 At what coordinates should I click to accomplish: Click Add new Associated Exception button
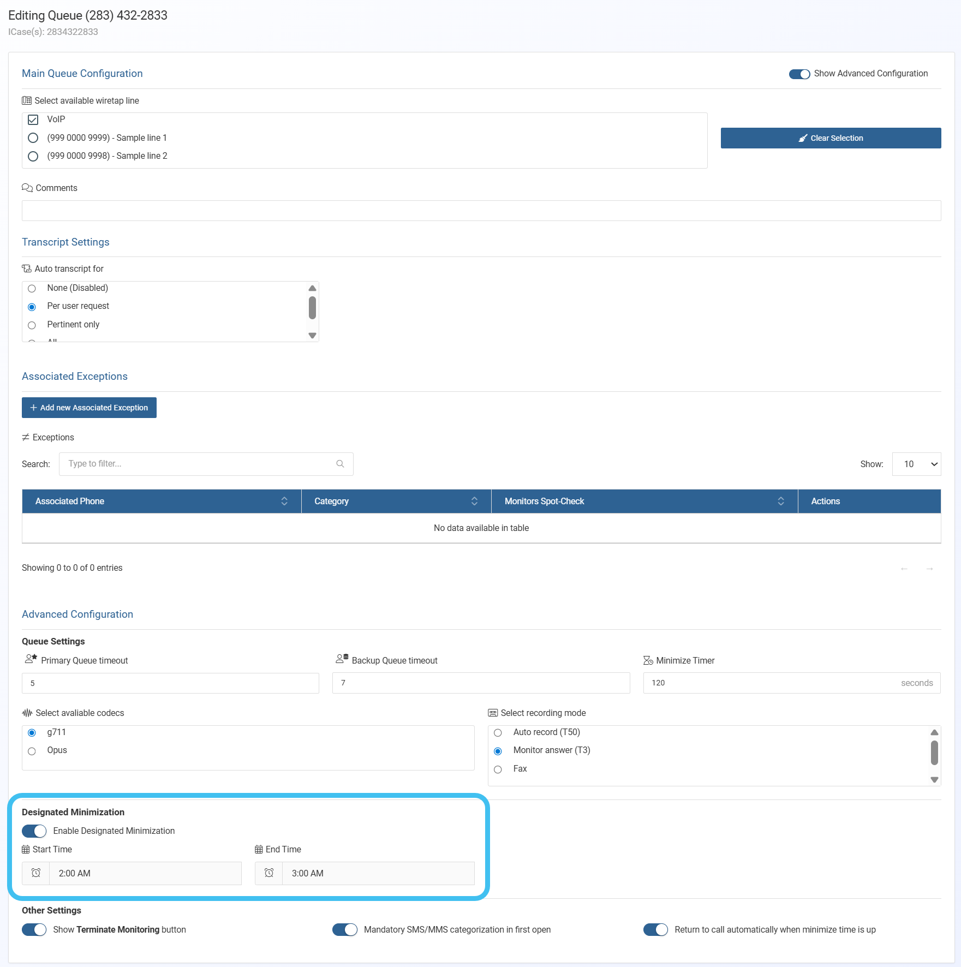tap(89, 408)
